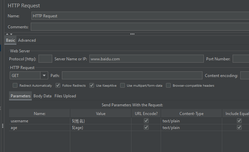The height and width of the screenshot is (152, 249).
Task: Click the vertical dots handle on left edge
Action: (x=3, y=126)
